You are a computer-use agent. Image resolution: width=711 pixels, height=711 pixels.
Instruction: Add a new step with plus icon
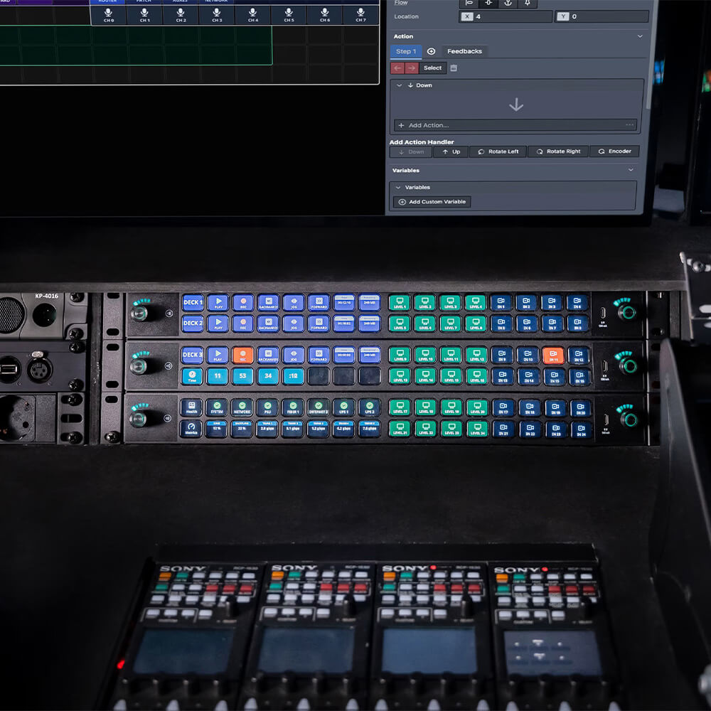coord(431,51)
